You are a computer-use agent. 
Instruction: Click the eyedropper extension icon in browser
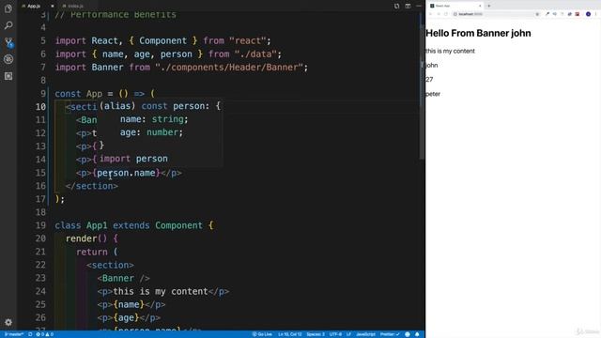tap(547, 14)
